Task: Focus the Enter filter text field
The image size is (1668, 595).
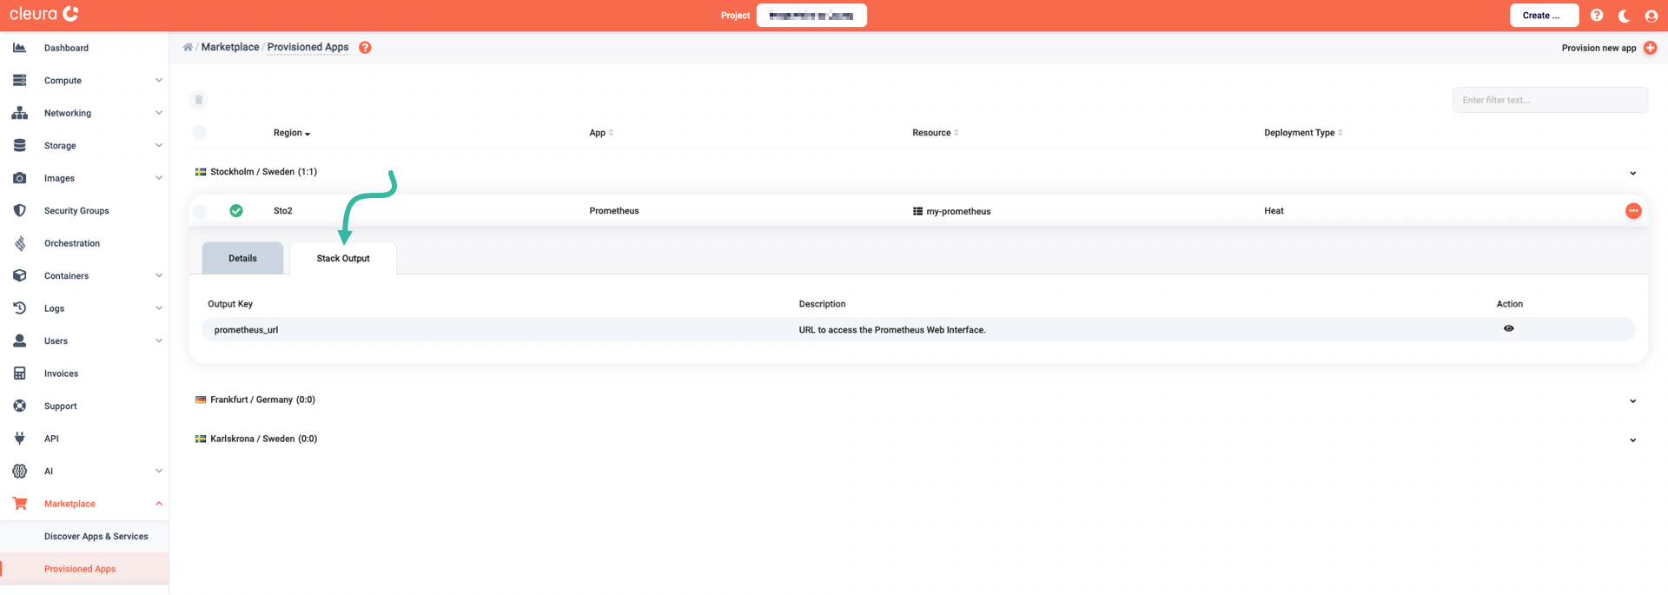Action: tap(1550, 100)
